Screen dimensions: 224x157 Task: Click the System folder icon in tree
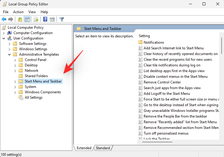(21, 87)
